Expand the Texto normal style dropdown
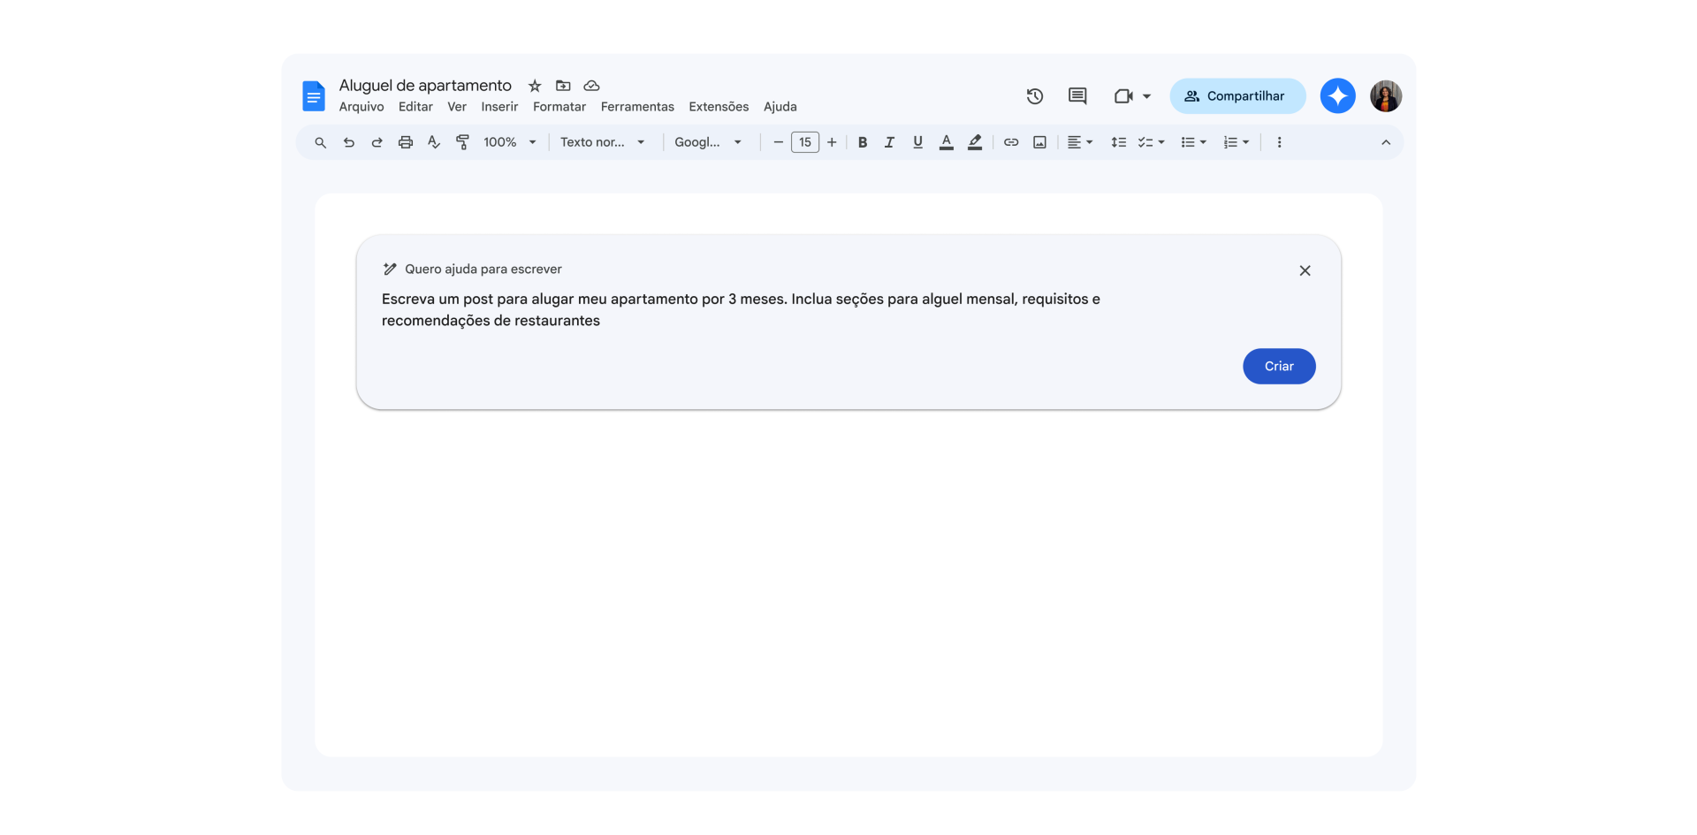The width and height of the screenshot is (1697, 835). tap(603, 142)
